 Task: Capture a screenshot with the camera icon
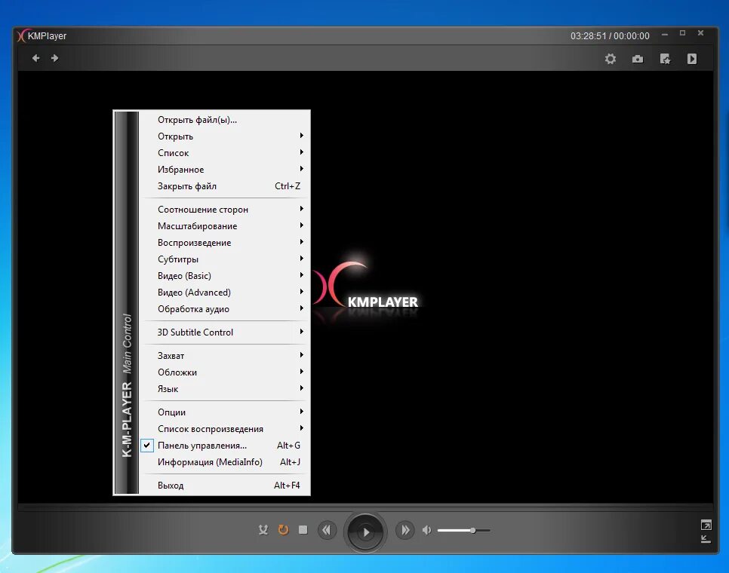(638, 58)
